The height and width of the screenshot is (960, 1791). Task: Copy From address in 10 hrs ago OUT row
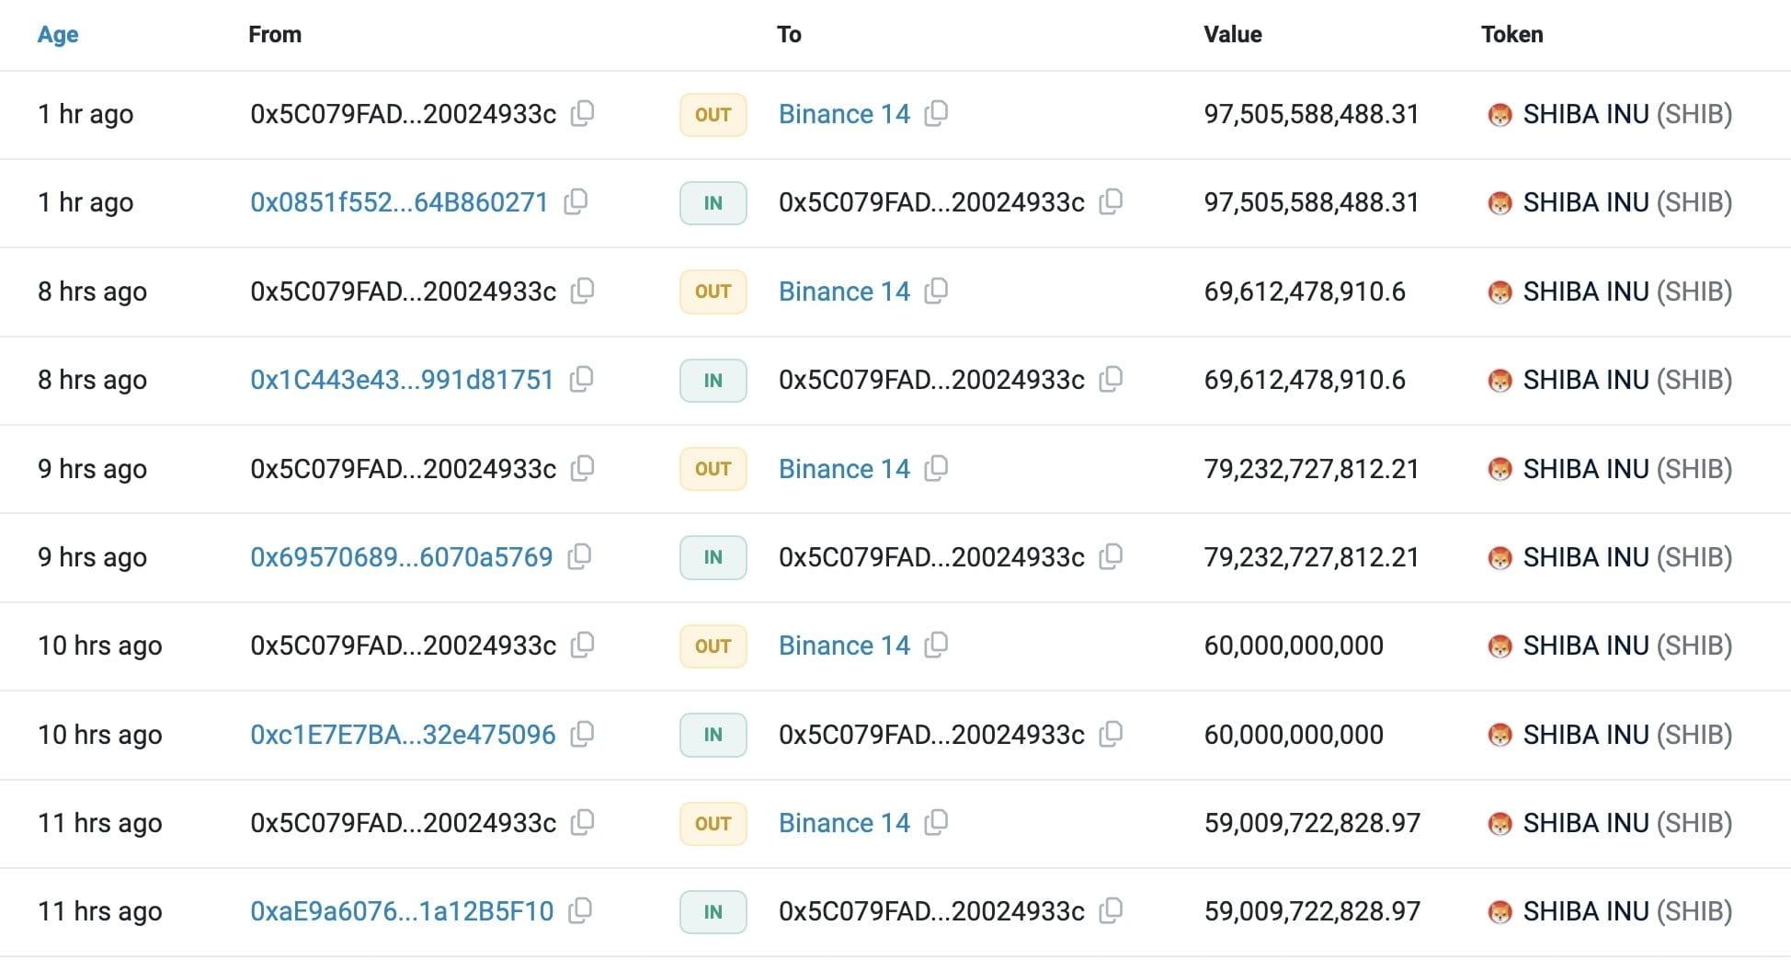(582, 646)
